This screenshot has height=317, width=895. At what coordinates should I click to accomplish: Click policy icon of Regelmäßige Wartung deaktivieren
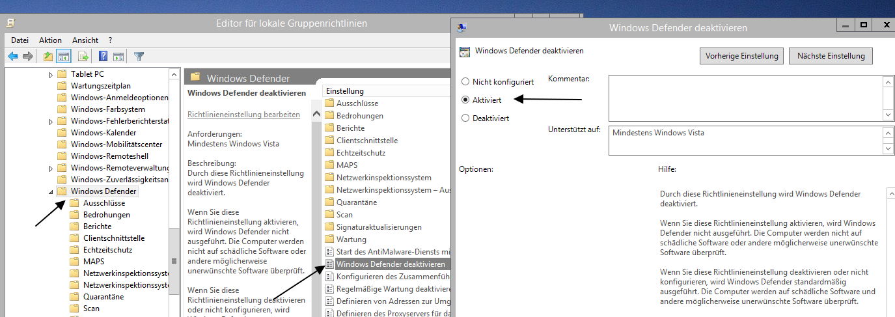click(x=330, y=289)
